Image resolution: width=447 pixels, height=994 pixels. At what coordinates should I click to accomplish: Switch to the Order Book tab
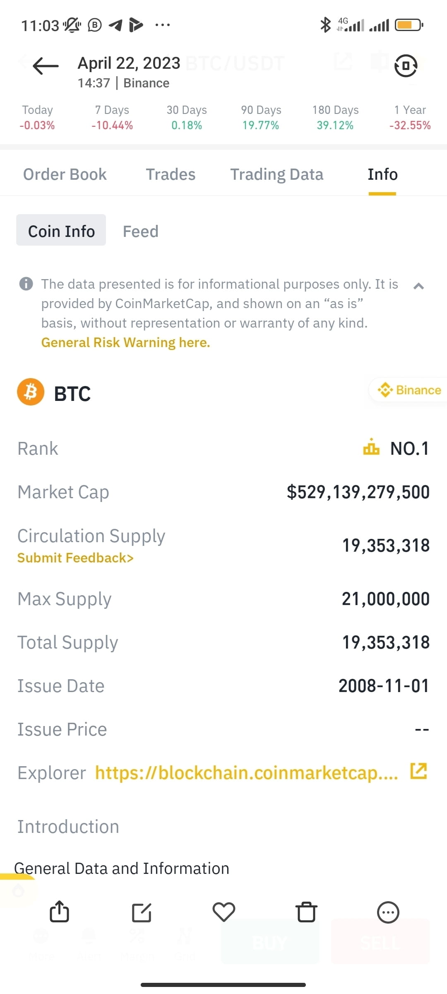click(65, 175)
